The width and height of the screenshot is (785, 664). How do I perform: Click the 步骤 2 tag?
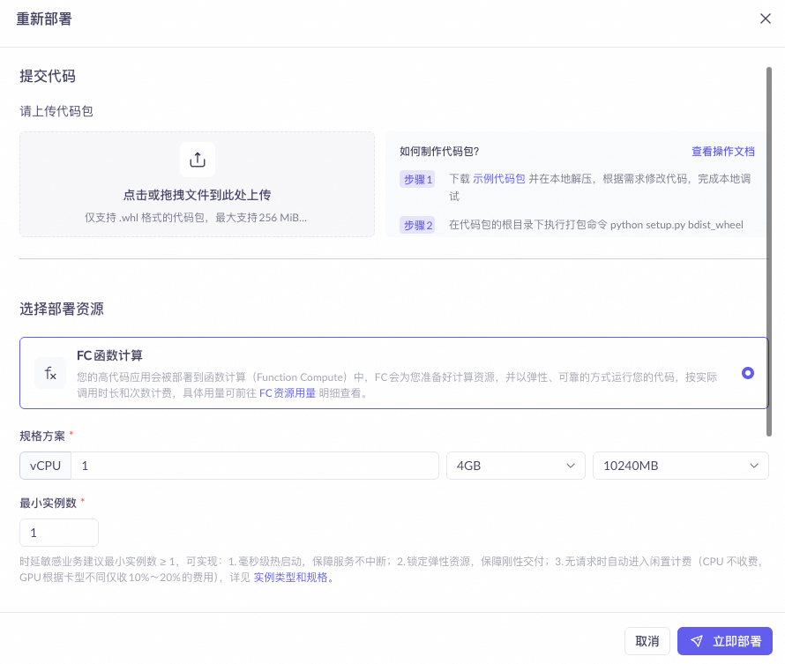417,225
